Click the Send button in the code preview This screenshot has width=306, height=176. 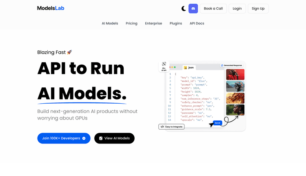coord(217,123)
